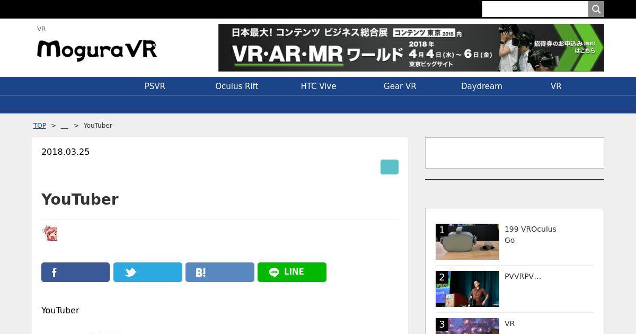Click the YouTuber breadcrumb text
Image resolution: width=636 pixels, height=334 pixels.
pos(98,126)
